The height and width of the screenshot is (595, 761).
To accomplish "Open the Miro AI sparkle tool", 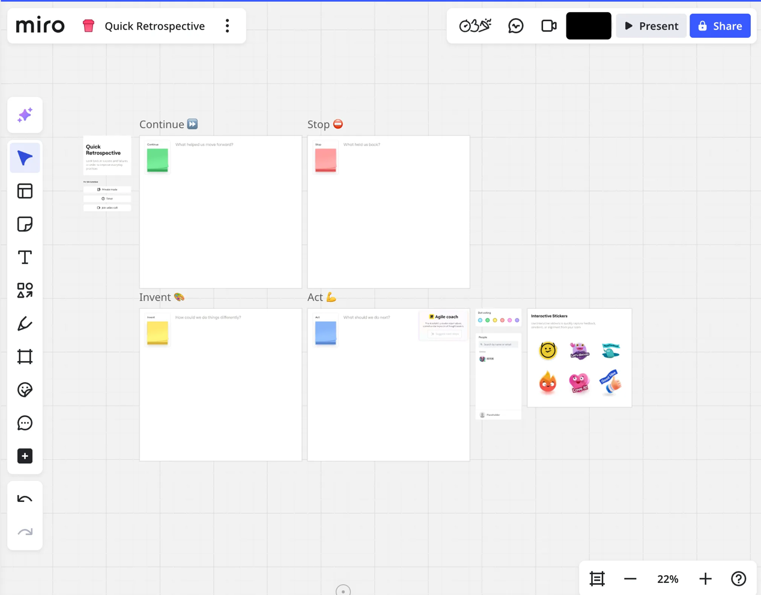I will (25, 115).
